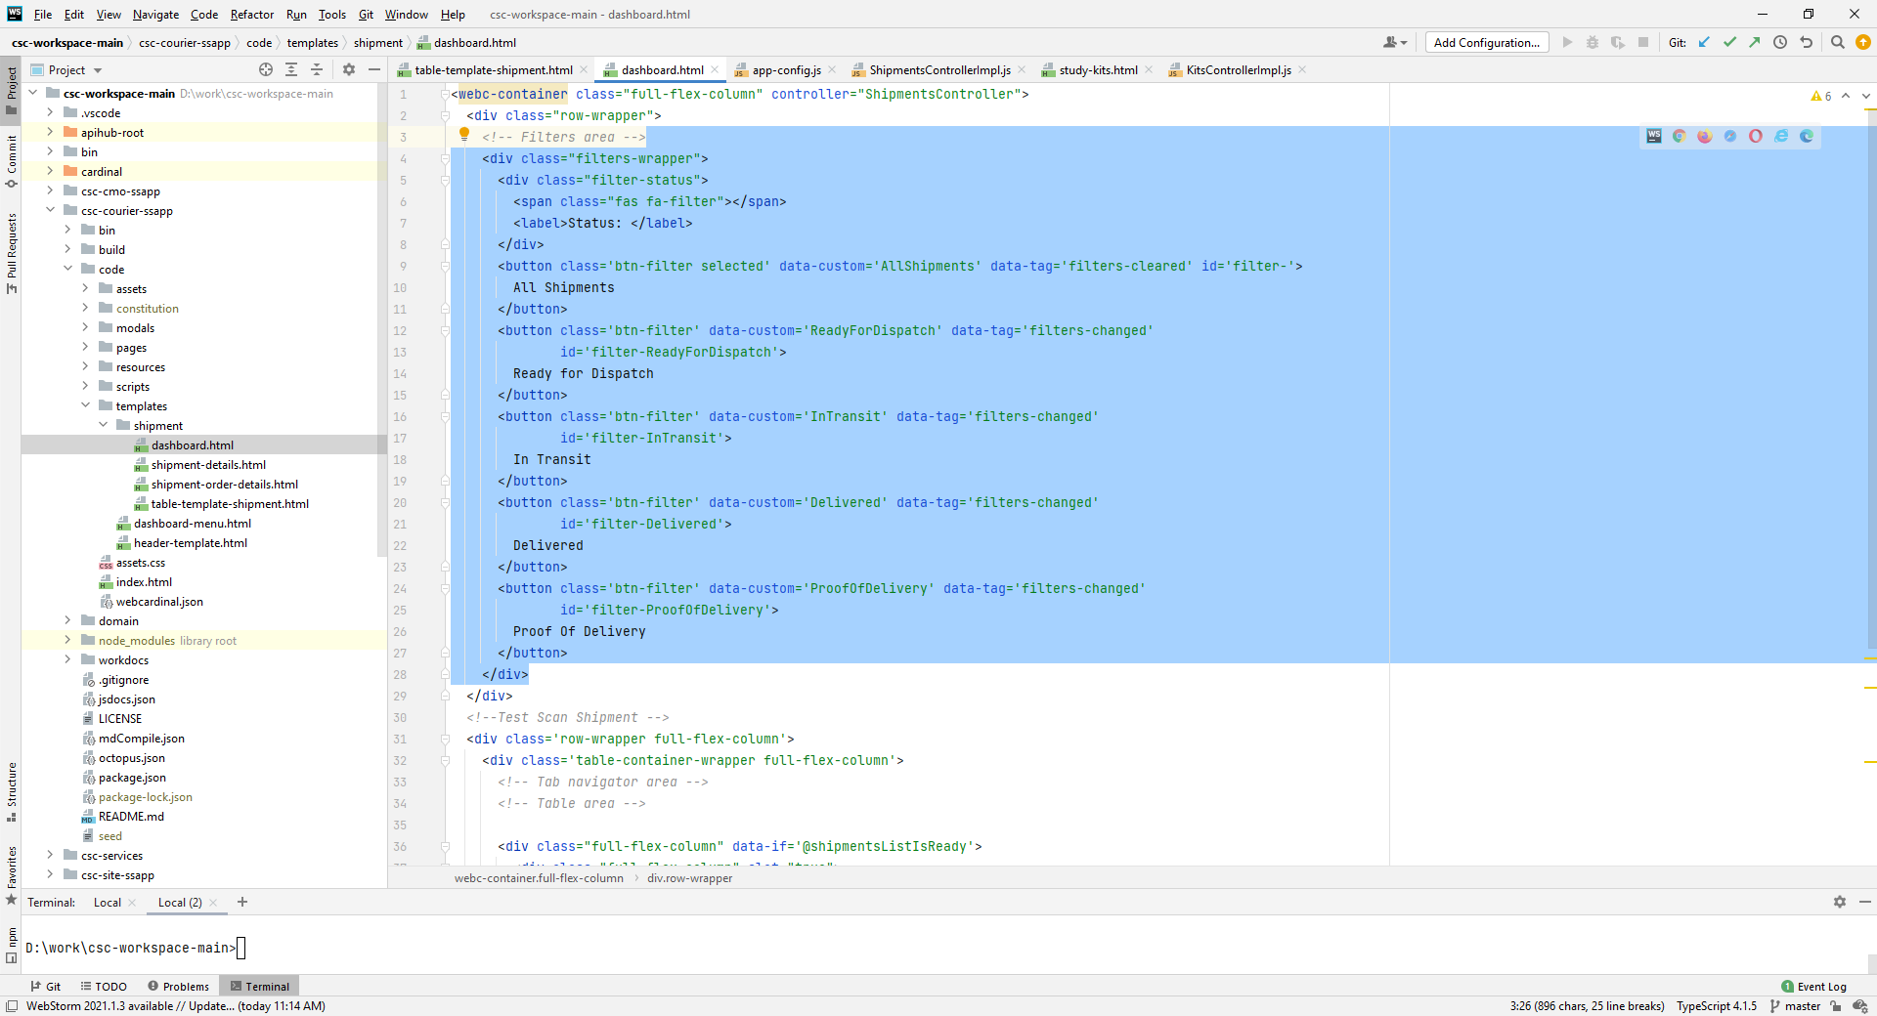This screenshot has width=1877, height=1016.
Task: Switch to the app-config.js tab
Action: click(785, 69)
